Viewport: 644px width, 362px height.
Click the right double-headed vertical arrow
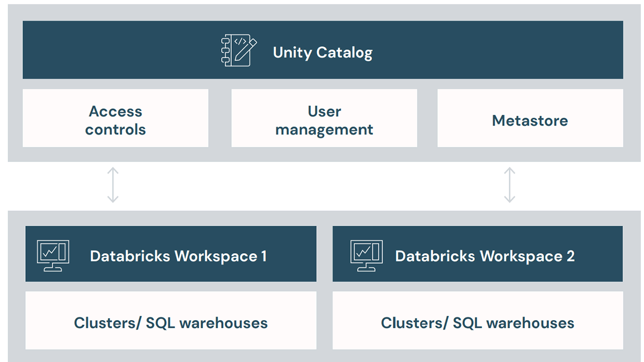[509, 185]
